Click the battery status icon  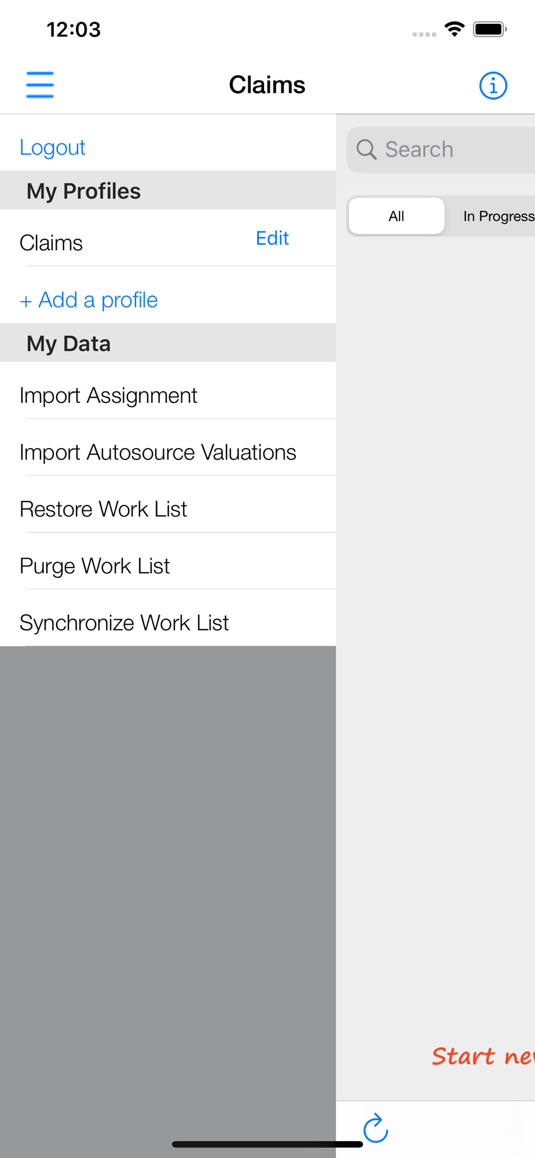pyautogui.click(x=489, y=29)
